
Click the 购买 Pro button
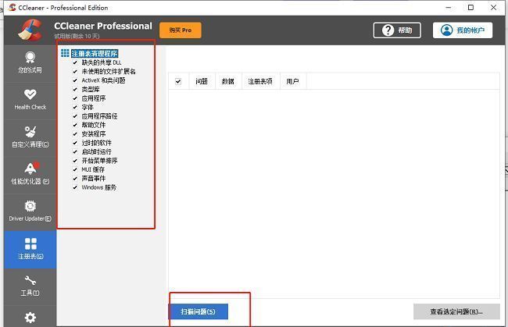click(x=180, y=30)
